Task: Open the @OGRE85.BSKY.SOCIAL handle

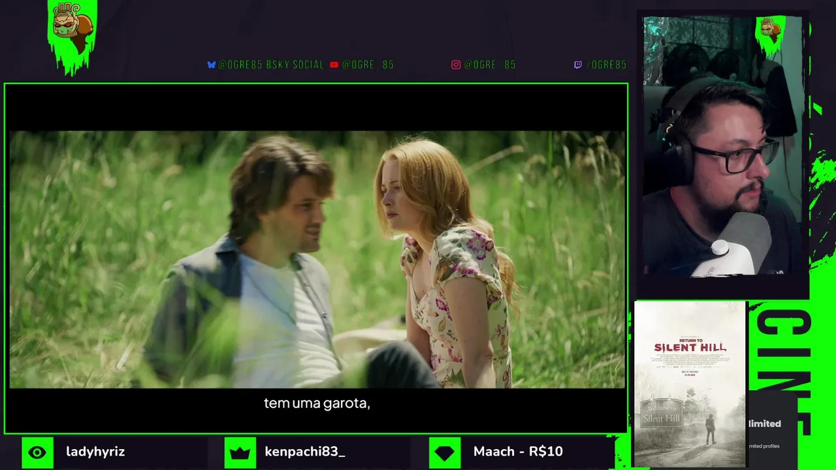Action: (x=271, y=65)
